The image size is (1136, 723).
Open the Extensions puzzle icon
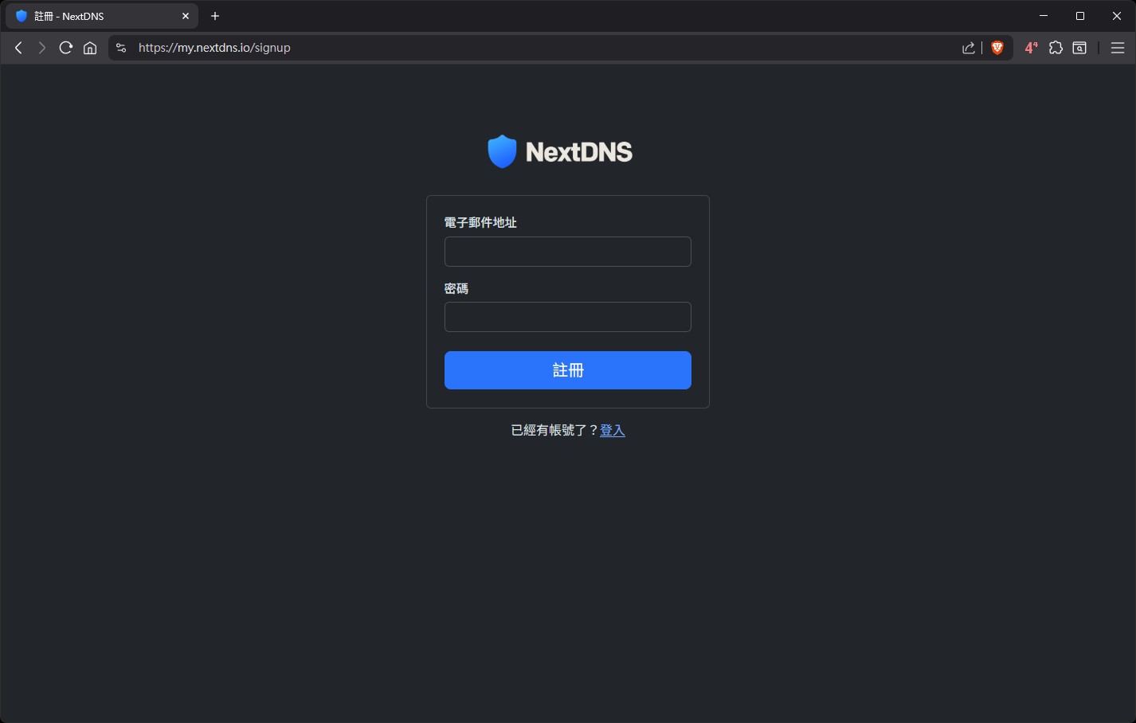[x=1056, y=48]
